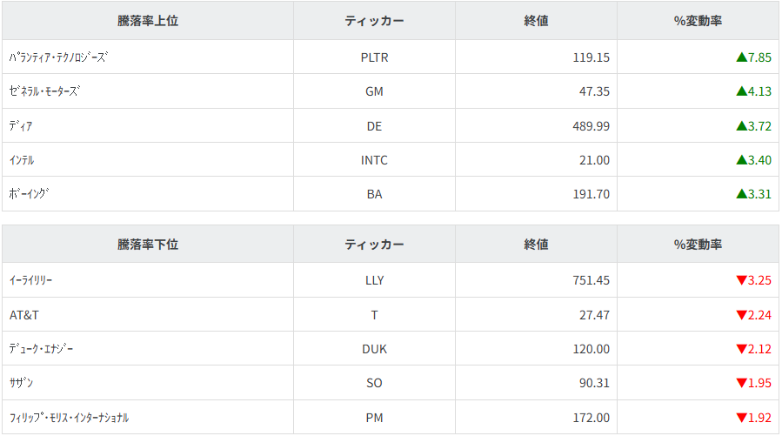
Task: Open the インテル company link
Action: 22,160
